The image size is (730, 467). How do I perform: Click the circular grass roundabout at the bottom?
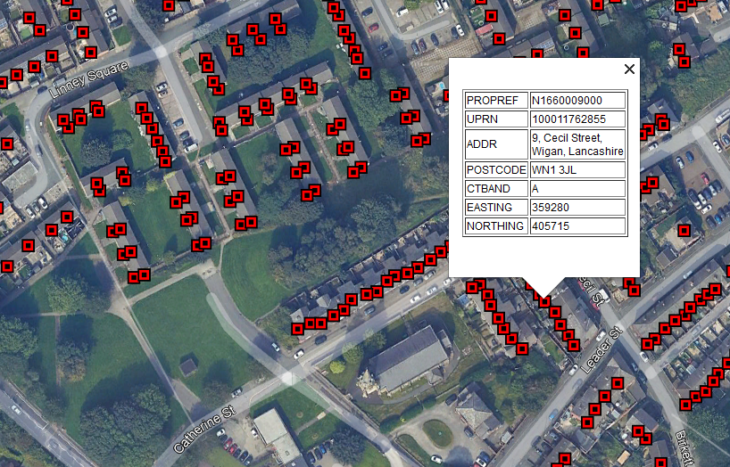[437, 432]
